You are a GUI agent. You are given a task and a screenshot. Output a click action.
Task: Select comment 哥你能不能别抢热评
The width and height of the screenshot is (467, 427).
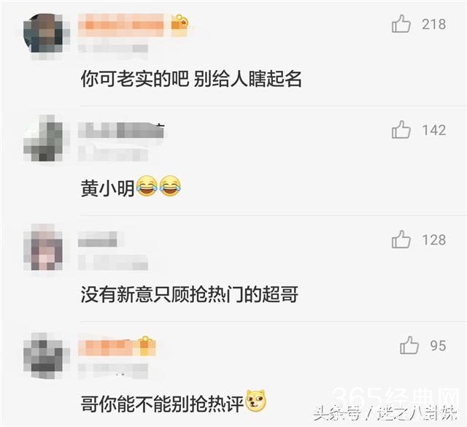point(162,404)
